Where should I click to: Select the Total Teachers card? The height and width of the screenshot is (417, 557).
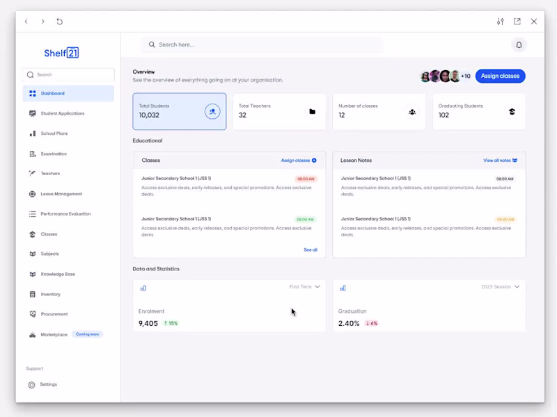[279, 111]
